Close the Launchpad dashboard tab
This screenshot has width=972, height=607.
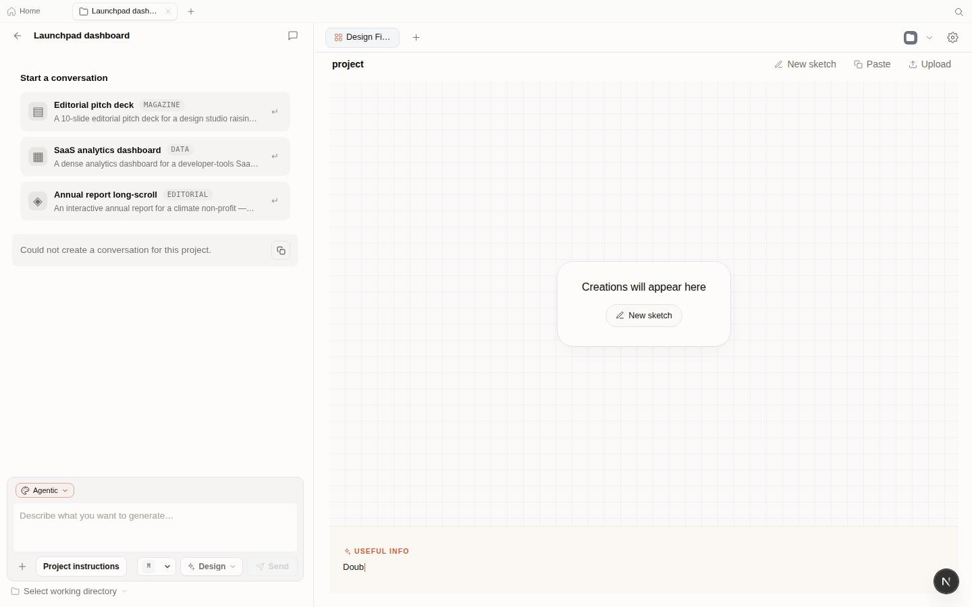coord(168,11)
